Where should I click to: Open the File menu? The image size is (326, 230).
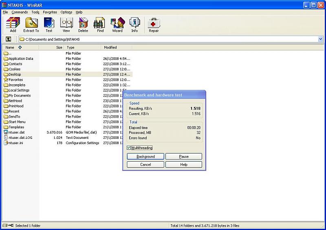tap(5, 12)
